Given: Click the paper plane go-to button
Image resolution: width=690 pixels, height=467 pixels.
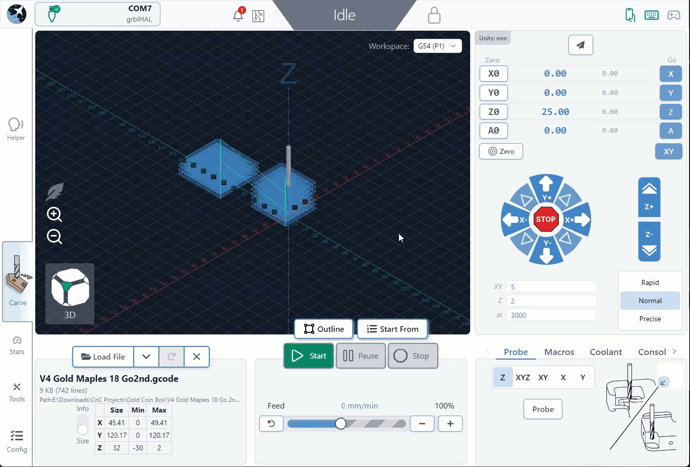Looking at the screenshot, I should (581, 45).
